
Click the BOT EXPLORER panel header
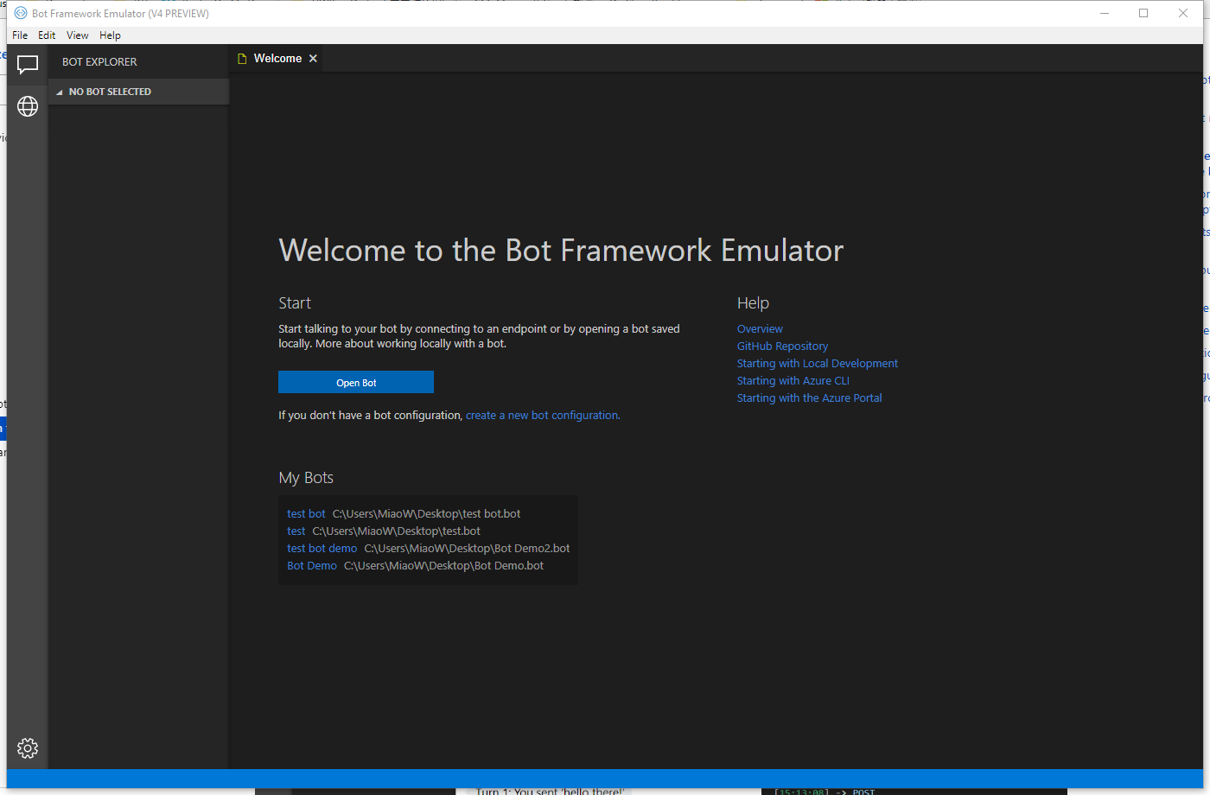(x=99, y=62)
